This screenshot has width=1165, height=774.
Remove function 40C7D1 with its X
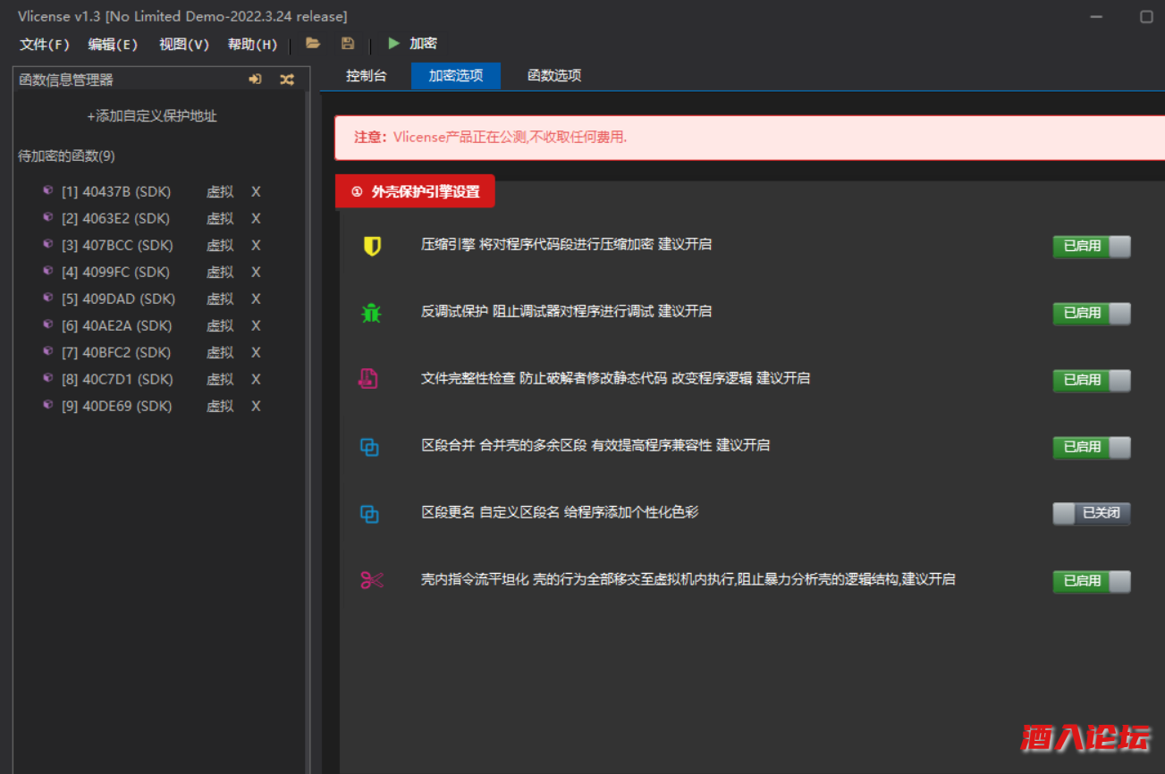pyautogui.click(x=256, y=379)
